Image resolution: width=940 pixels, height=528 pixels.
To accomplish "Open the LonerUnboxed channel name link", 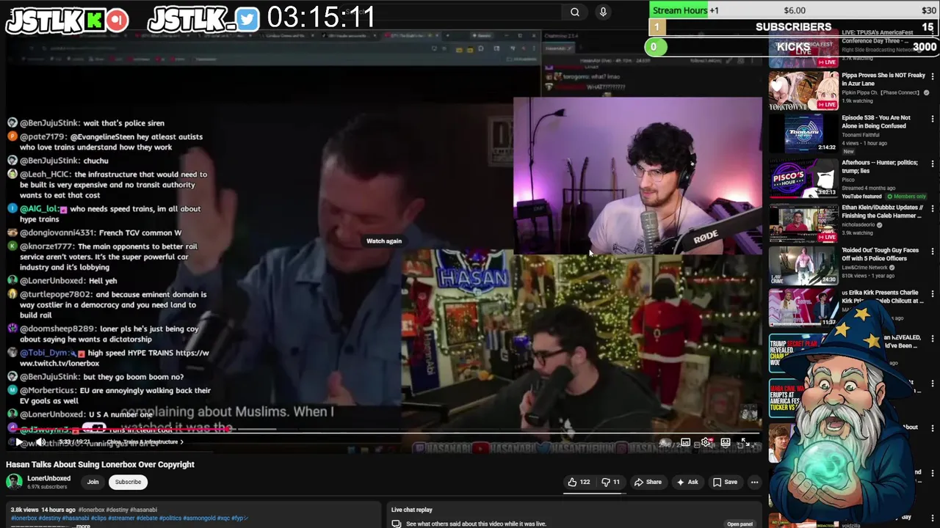I will point(48,478).
